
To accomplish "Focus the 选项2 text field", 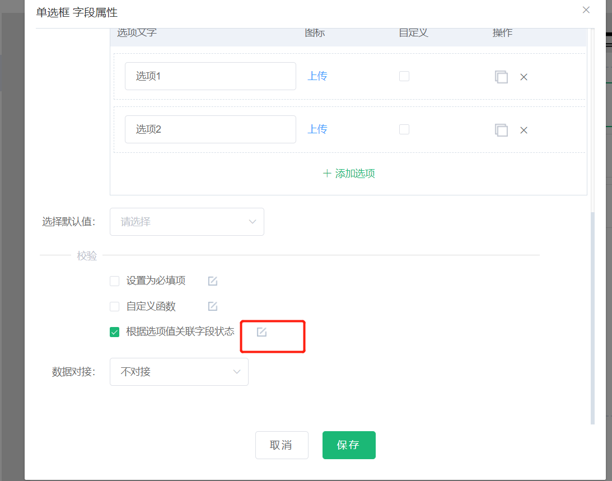I will pyautogui.click(x=211, y=129).
